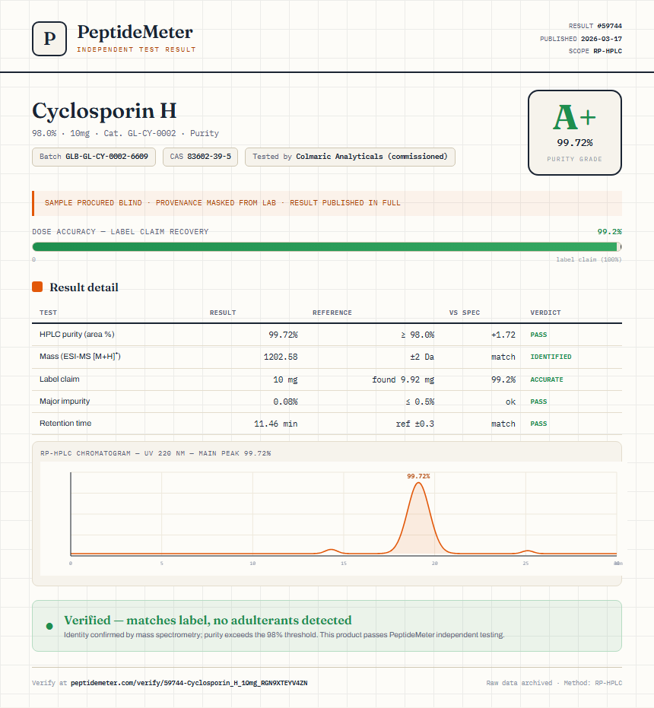Screen dimensions: 654x708
Task: Click the PUBLISHED 2026-03-17 date
Action: click(581, 39)
